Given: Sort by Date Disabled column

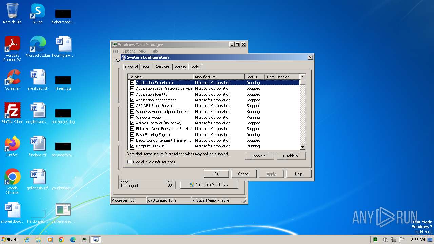Looking at the screenshot, I should [282, 77].
